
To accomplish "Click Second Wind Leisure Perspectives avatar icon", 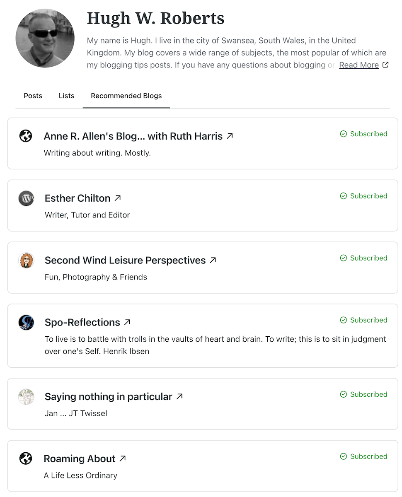I will pyautogui.click(x=26, y=261).
